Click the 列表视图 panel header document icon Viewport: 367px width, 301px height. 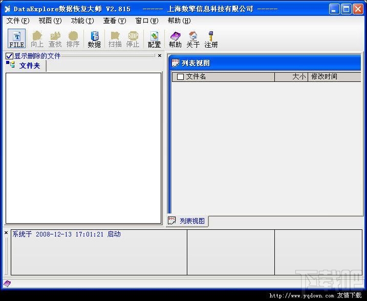pos(175,63)
